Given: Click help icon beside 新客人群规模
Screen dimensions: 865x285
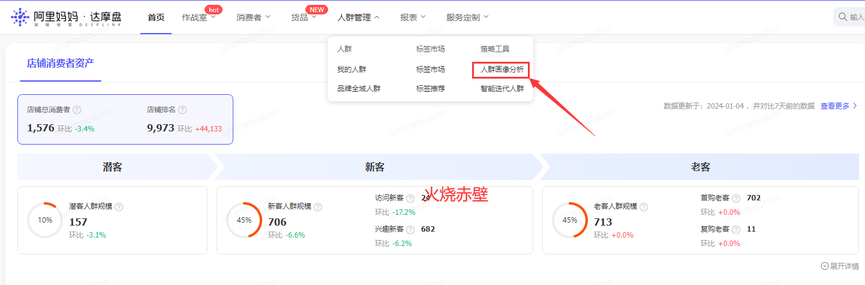Looking at the screenshot, I should [x=318, y=207].
